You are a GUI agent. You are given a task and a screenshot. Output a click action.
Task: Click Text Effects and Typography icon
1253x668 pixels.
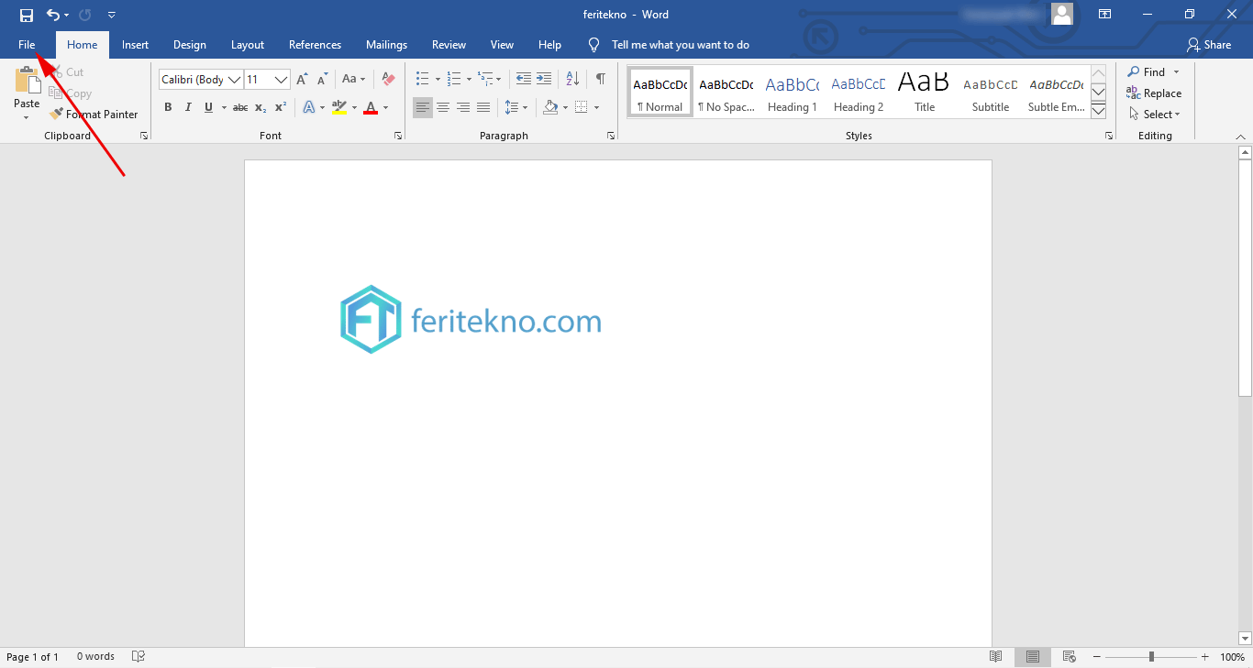click(308, 107)
